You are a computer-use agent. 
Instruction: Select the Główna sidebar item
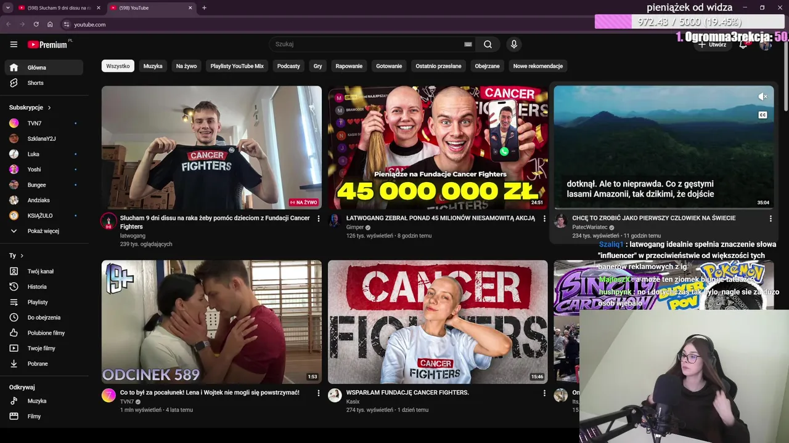(x=44, y=68)
